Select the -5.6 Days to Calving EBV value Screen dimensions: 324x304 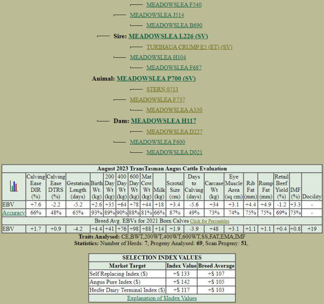(194, 205)
